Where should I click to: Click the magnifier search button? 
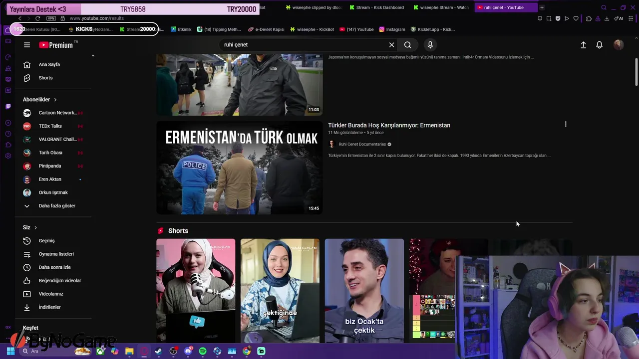pyautogui.click(x=408, y=45)
